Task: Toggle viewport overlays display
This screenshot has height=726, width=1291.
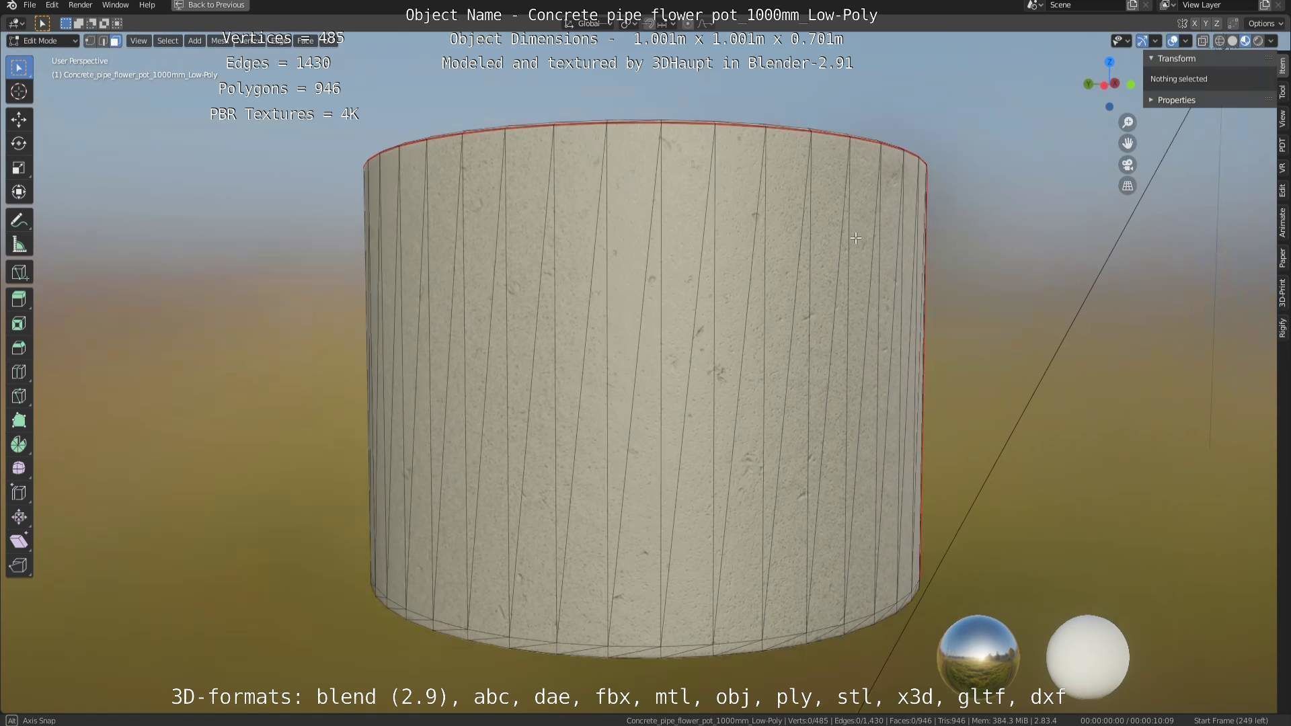Action: point(1173,41)
